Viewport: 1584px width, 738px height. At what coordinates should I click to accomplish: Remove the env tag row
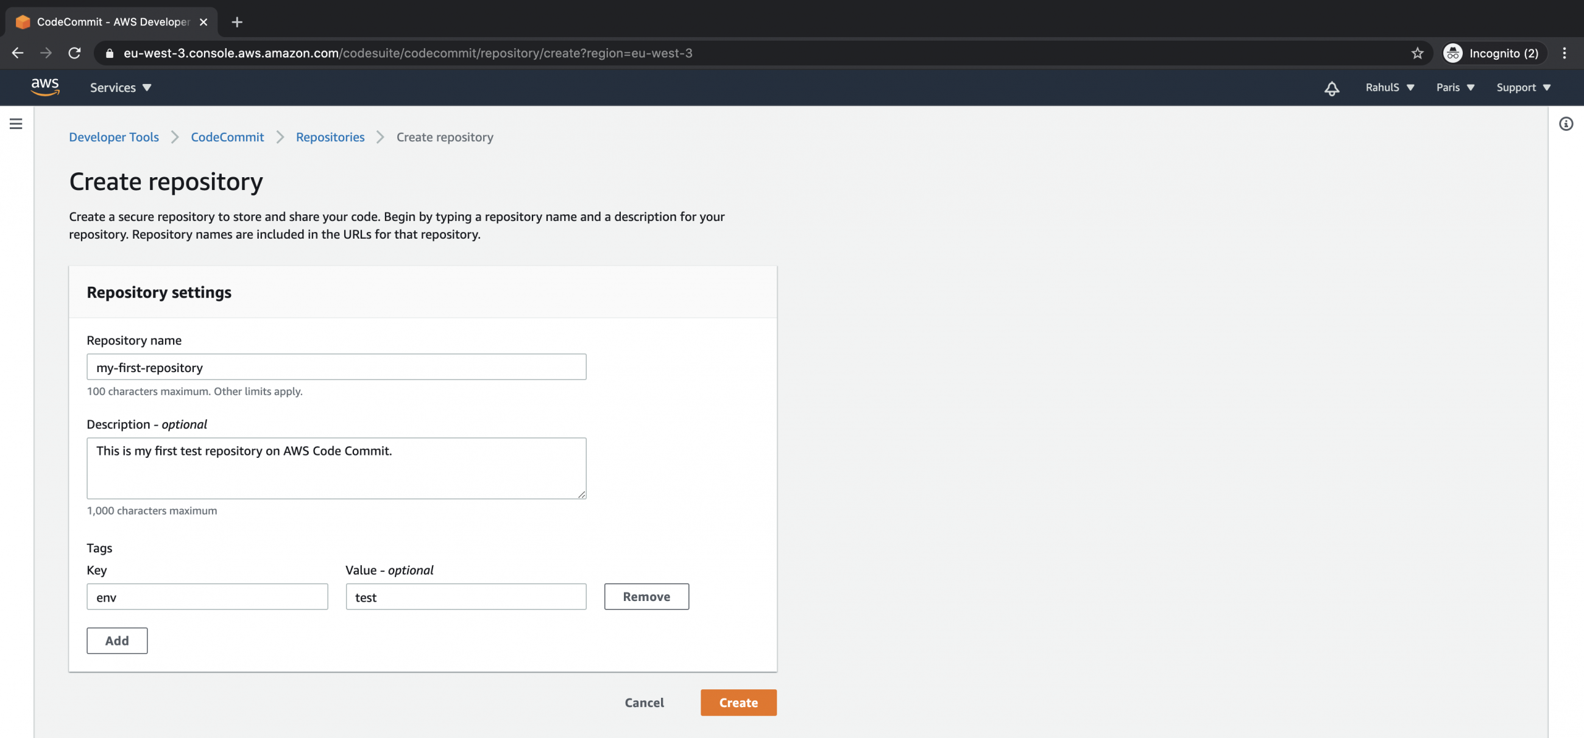point(646,596)
